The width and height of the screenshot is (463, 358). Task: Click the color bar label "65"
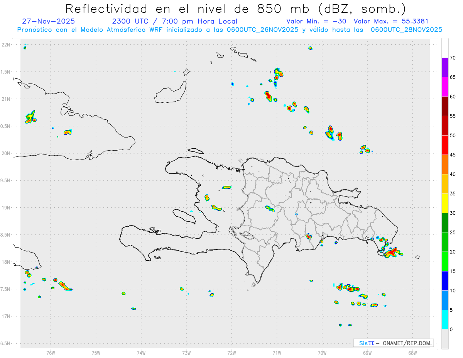[x=453, y=77]
